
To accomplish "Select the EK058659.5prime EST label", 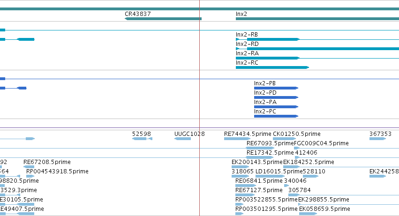I will [x=325, y=209].
